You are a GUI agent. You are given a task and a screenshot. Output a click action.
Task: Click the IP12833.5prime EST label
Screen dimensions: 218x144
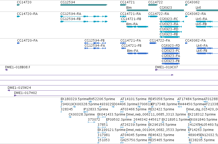96,109
